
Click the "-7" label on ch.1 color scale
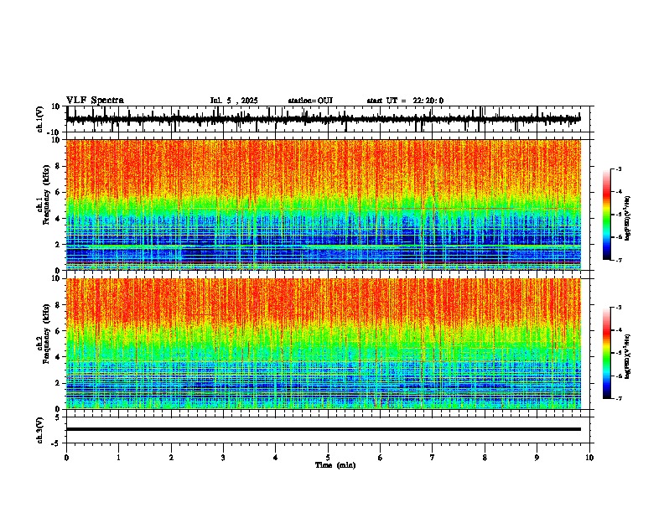click(618, 260)
